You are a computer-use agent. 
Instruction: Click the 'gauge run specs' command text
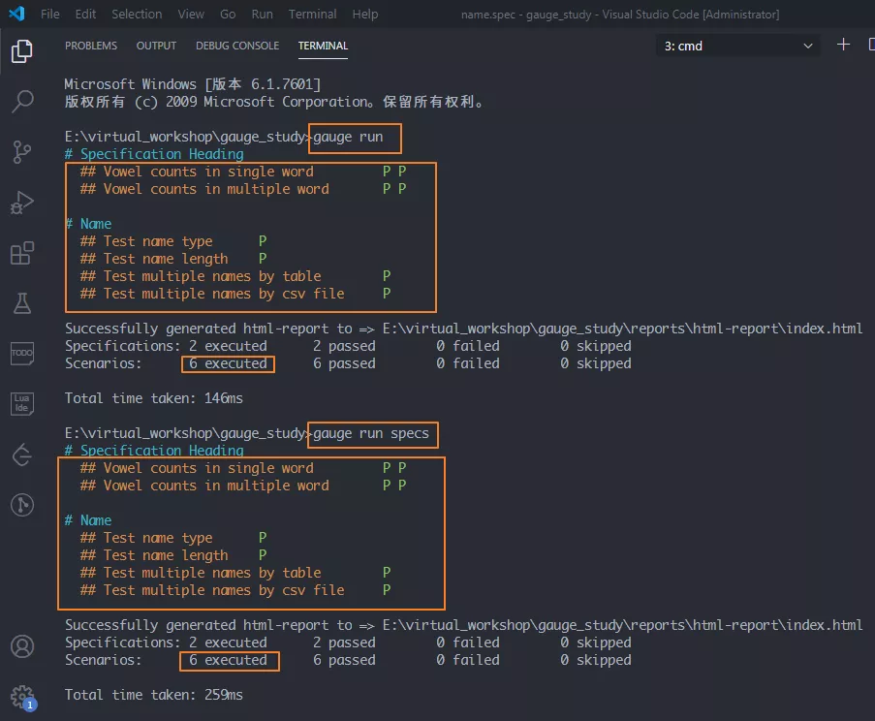[x=371, y=433]
